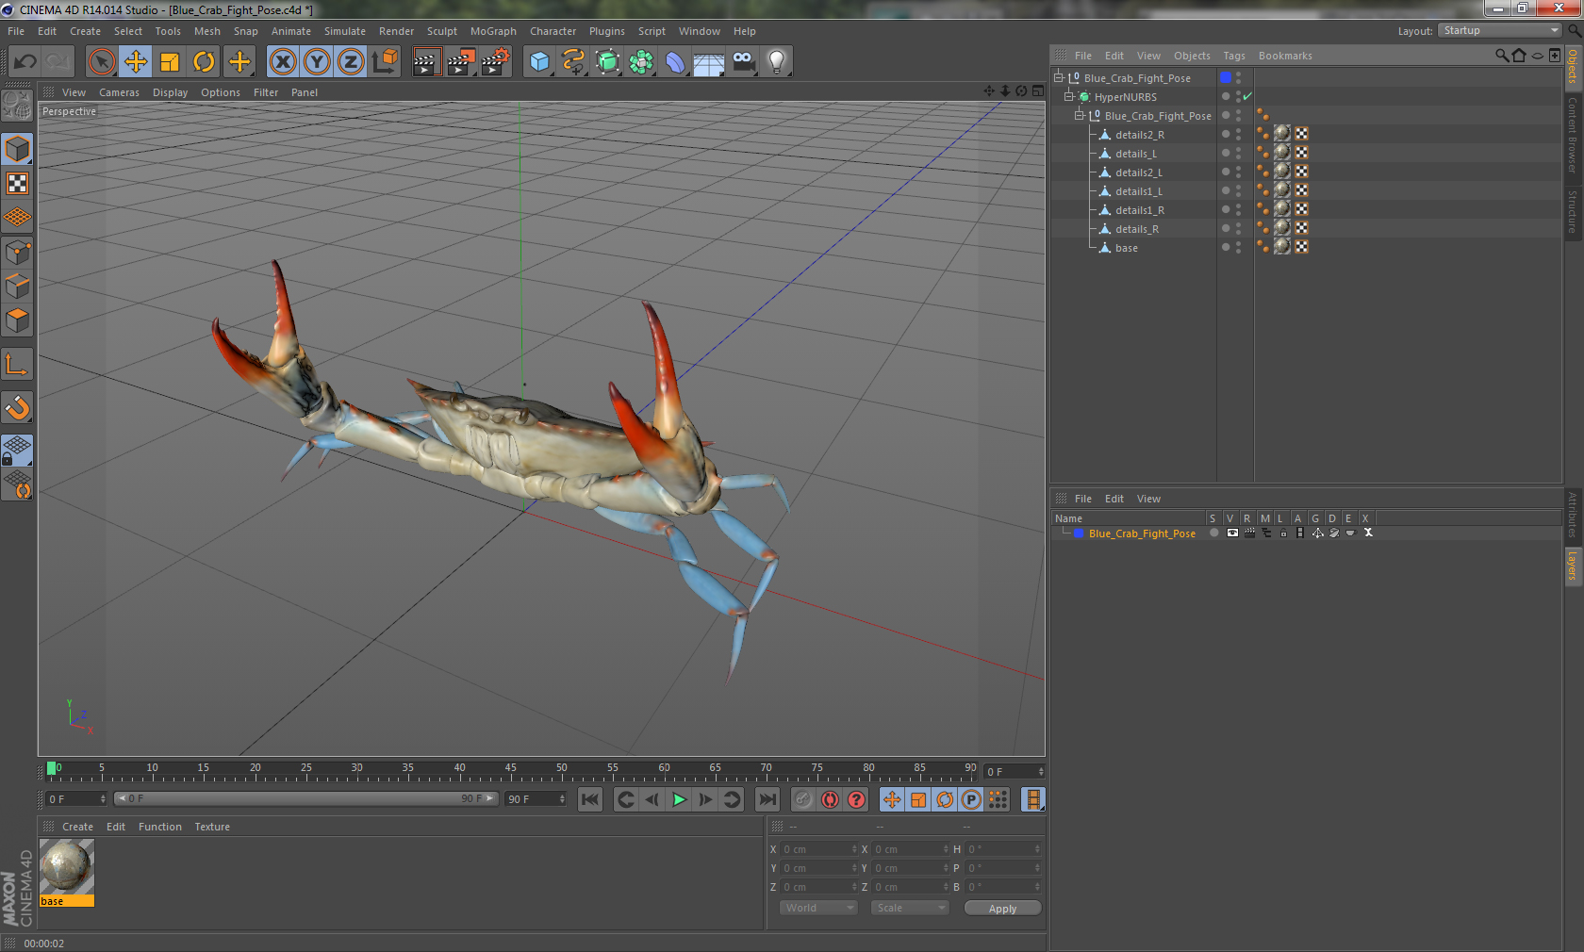Viewport: 1584px width, 952px height.
Task: Toggle the Y axis lock
Action: pyautogui.click(x=317, y=62)
